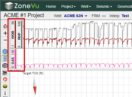Image resolution: width=132 pixels, height=97 pixels.
Task: Click the compass navigation icon
Action: click(x=5, y=52)
